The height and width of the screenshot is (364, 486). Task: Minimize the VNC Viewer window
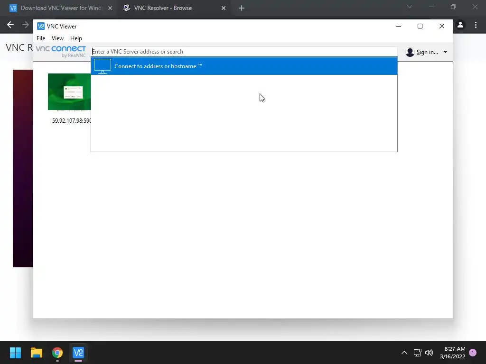click(399, 27)
